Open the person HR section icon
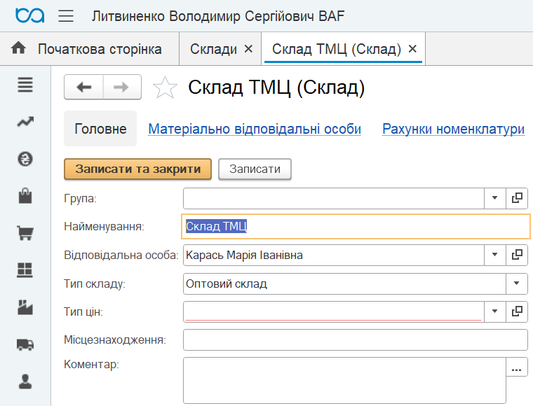 pyautogui.click(x=25, y=381)
